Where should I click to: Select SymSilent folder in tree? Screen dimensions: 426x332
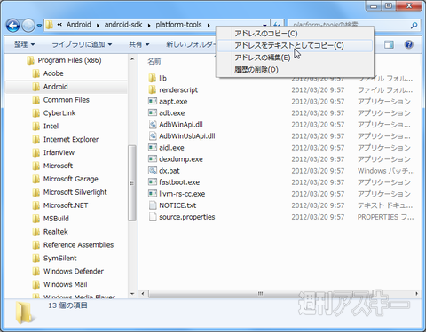coord(60,258)
